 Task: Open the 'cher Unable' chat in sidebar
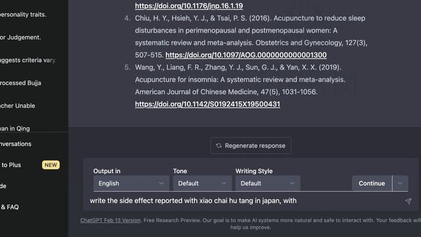tap(18, 106)
